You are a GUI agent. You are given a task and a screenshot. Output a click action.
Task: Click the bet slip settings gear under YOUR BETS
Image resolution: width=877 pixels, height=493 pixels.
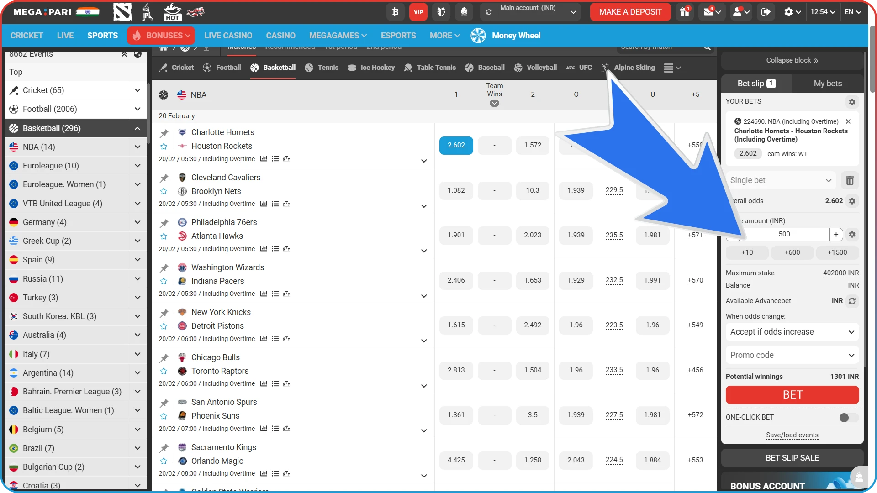(x=852, y=102)
